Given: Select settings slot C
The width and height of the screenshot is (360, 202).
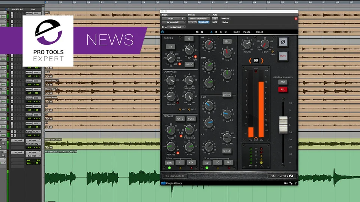Looking at the screenshot, I should click(x=221, y=32).
